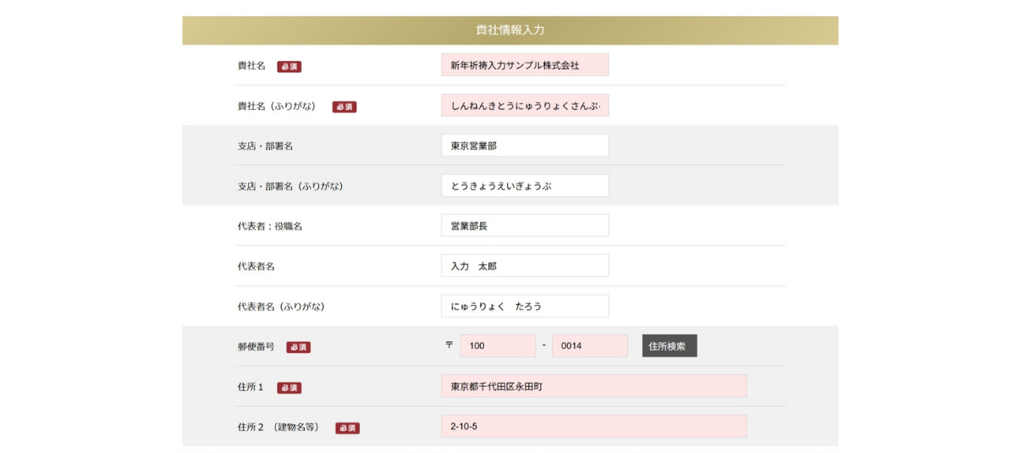Click the 必須 badge next to 貴社名
This screenshot has width=1025, height=453.
pos(289,66)
